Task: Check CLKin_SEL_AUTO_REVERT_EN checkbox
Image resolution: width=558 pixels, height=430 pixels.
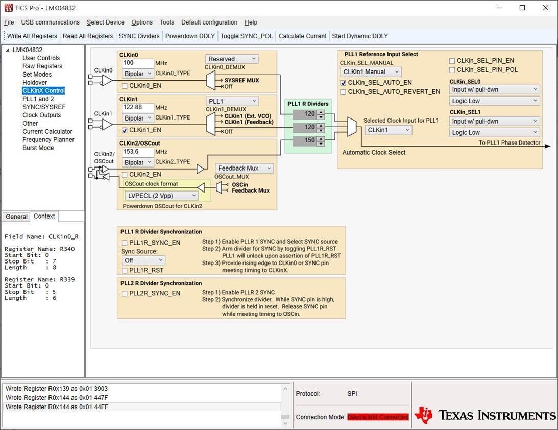Action: pos(343,92)
